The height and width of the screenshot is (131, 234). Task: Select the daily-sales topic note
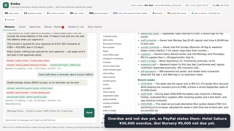[108, 40]
